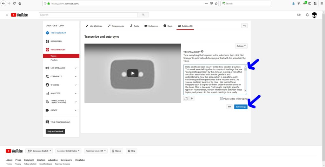Open the Language: English dropdown

(40, 151)
